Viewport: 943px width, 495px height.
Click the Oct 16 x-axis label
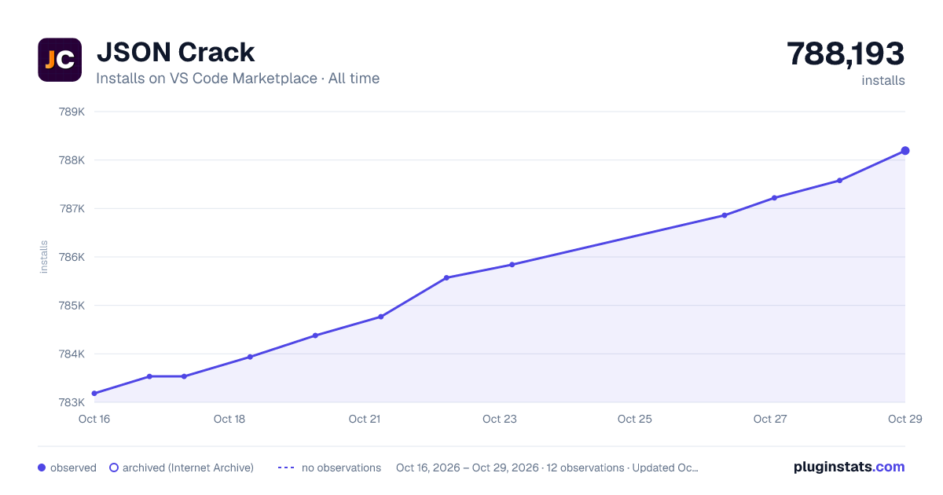(x=94, y=419)
